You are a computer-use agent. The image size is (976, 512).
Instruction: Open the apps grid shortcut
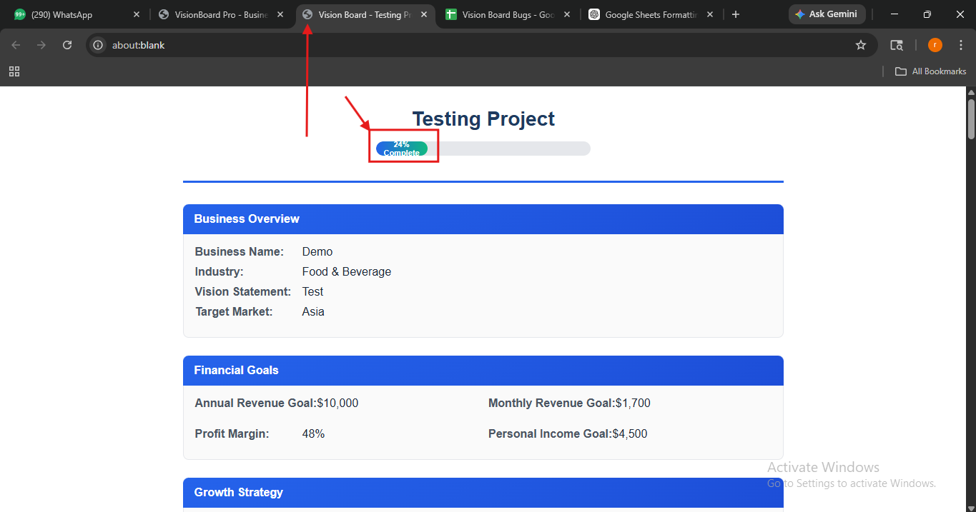pos(14,71)
